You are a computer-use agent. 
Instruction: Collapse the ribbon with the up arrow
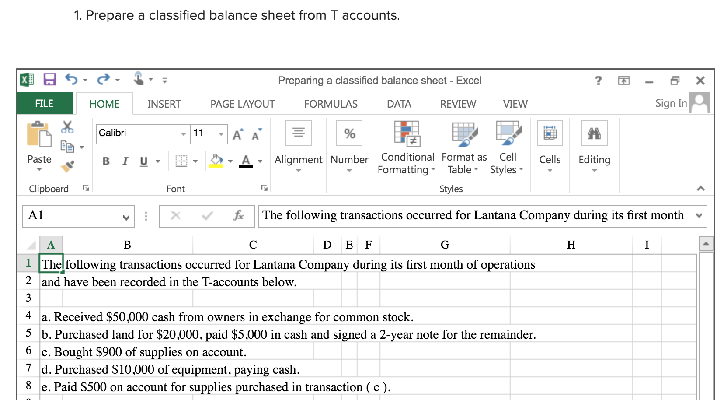click(702, 188)
